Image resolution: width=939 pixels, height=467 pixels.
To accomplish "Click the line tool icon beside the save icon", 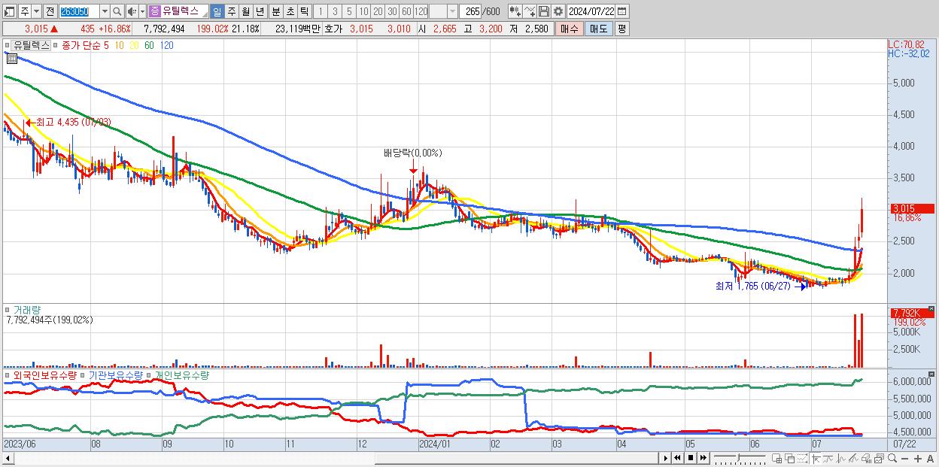I will (530, 11).
